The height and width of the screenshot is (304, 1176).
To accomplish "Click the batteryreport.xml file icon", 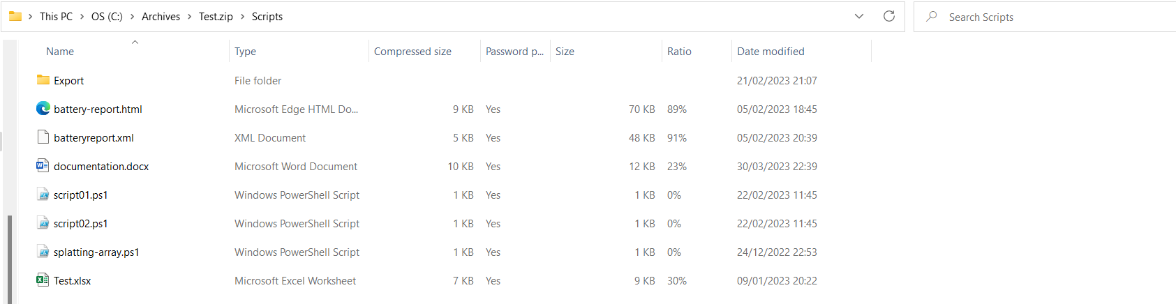I will pyautogui.click(x=43, y=137).
